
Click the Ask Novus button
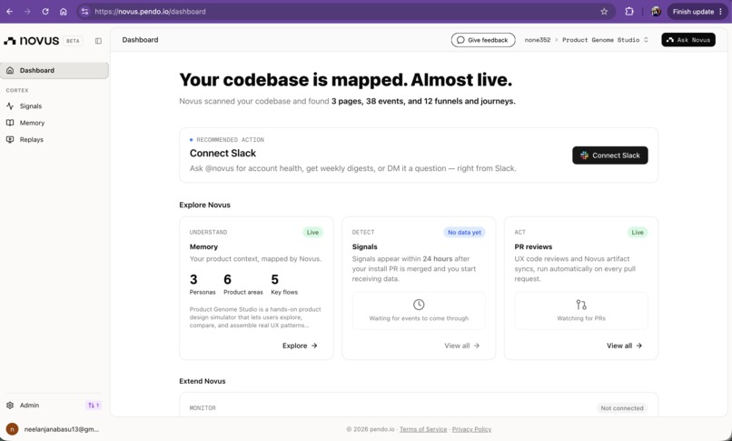coord(688,40)
